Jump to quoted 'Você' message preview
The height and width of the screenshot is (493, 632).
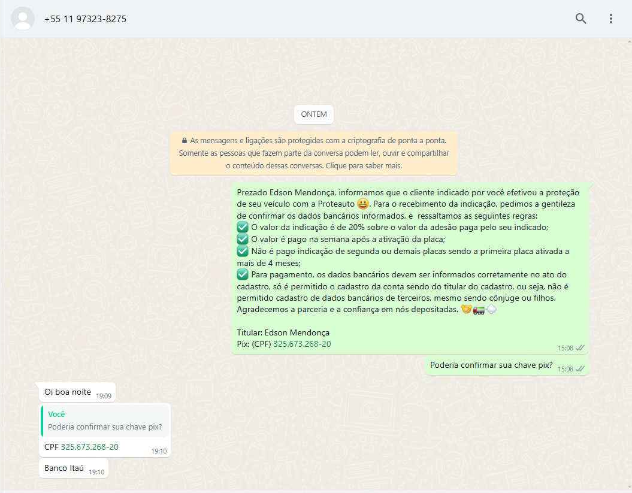coord(105,421)
